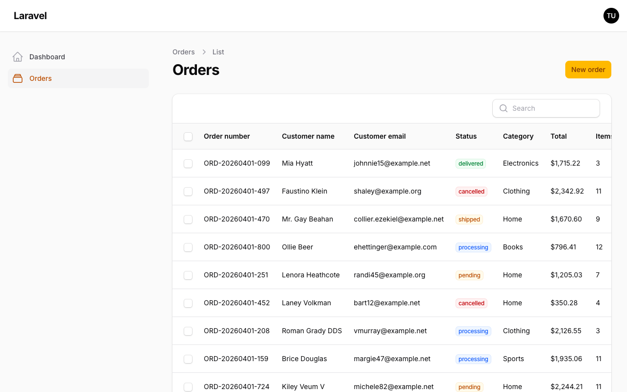Open Dashboard from the sidebar menu
This screenshot has height=392, width=627.
click(x=47, y=57)
